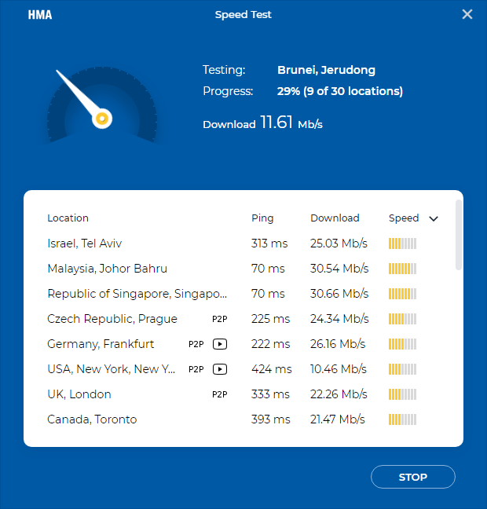
Task: Select Czech Republic, Prague location
Action: tap(112, 319)
